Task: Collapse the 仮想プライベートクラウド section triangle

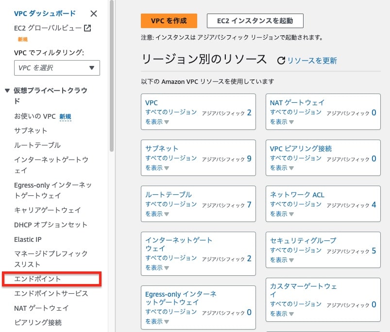Action: click(7, 90)
